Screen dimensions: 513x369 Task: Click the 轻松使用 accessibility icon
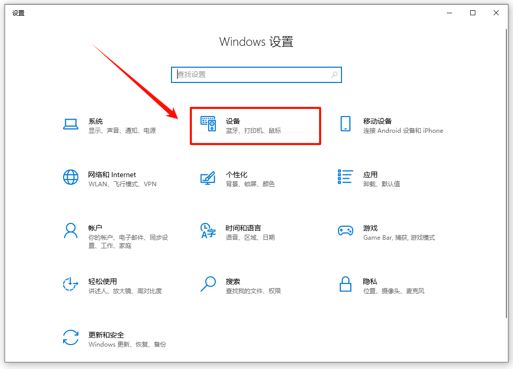coord(71,285)
